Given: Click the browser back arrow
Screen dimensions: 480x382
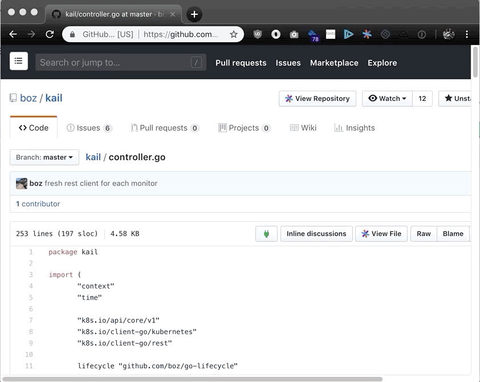Looking at the screenshot, I should [x=13, y=34].
